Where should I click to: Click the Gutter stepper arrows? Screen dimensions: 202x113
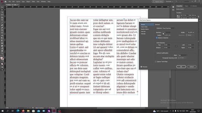point(163,35)
